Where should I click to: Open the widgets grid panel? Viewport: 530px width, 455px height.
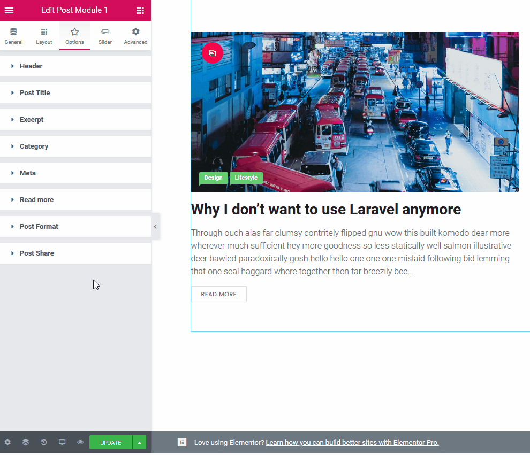point(140,10)
